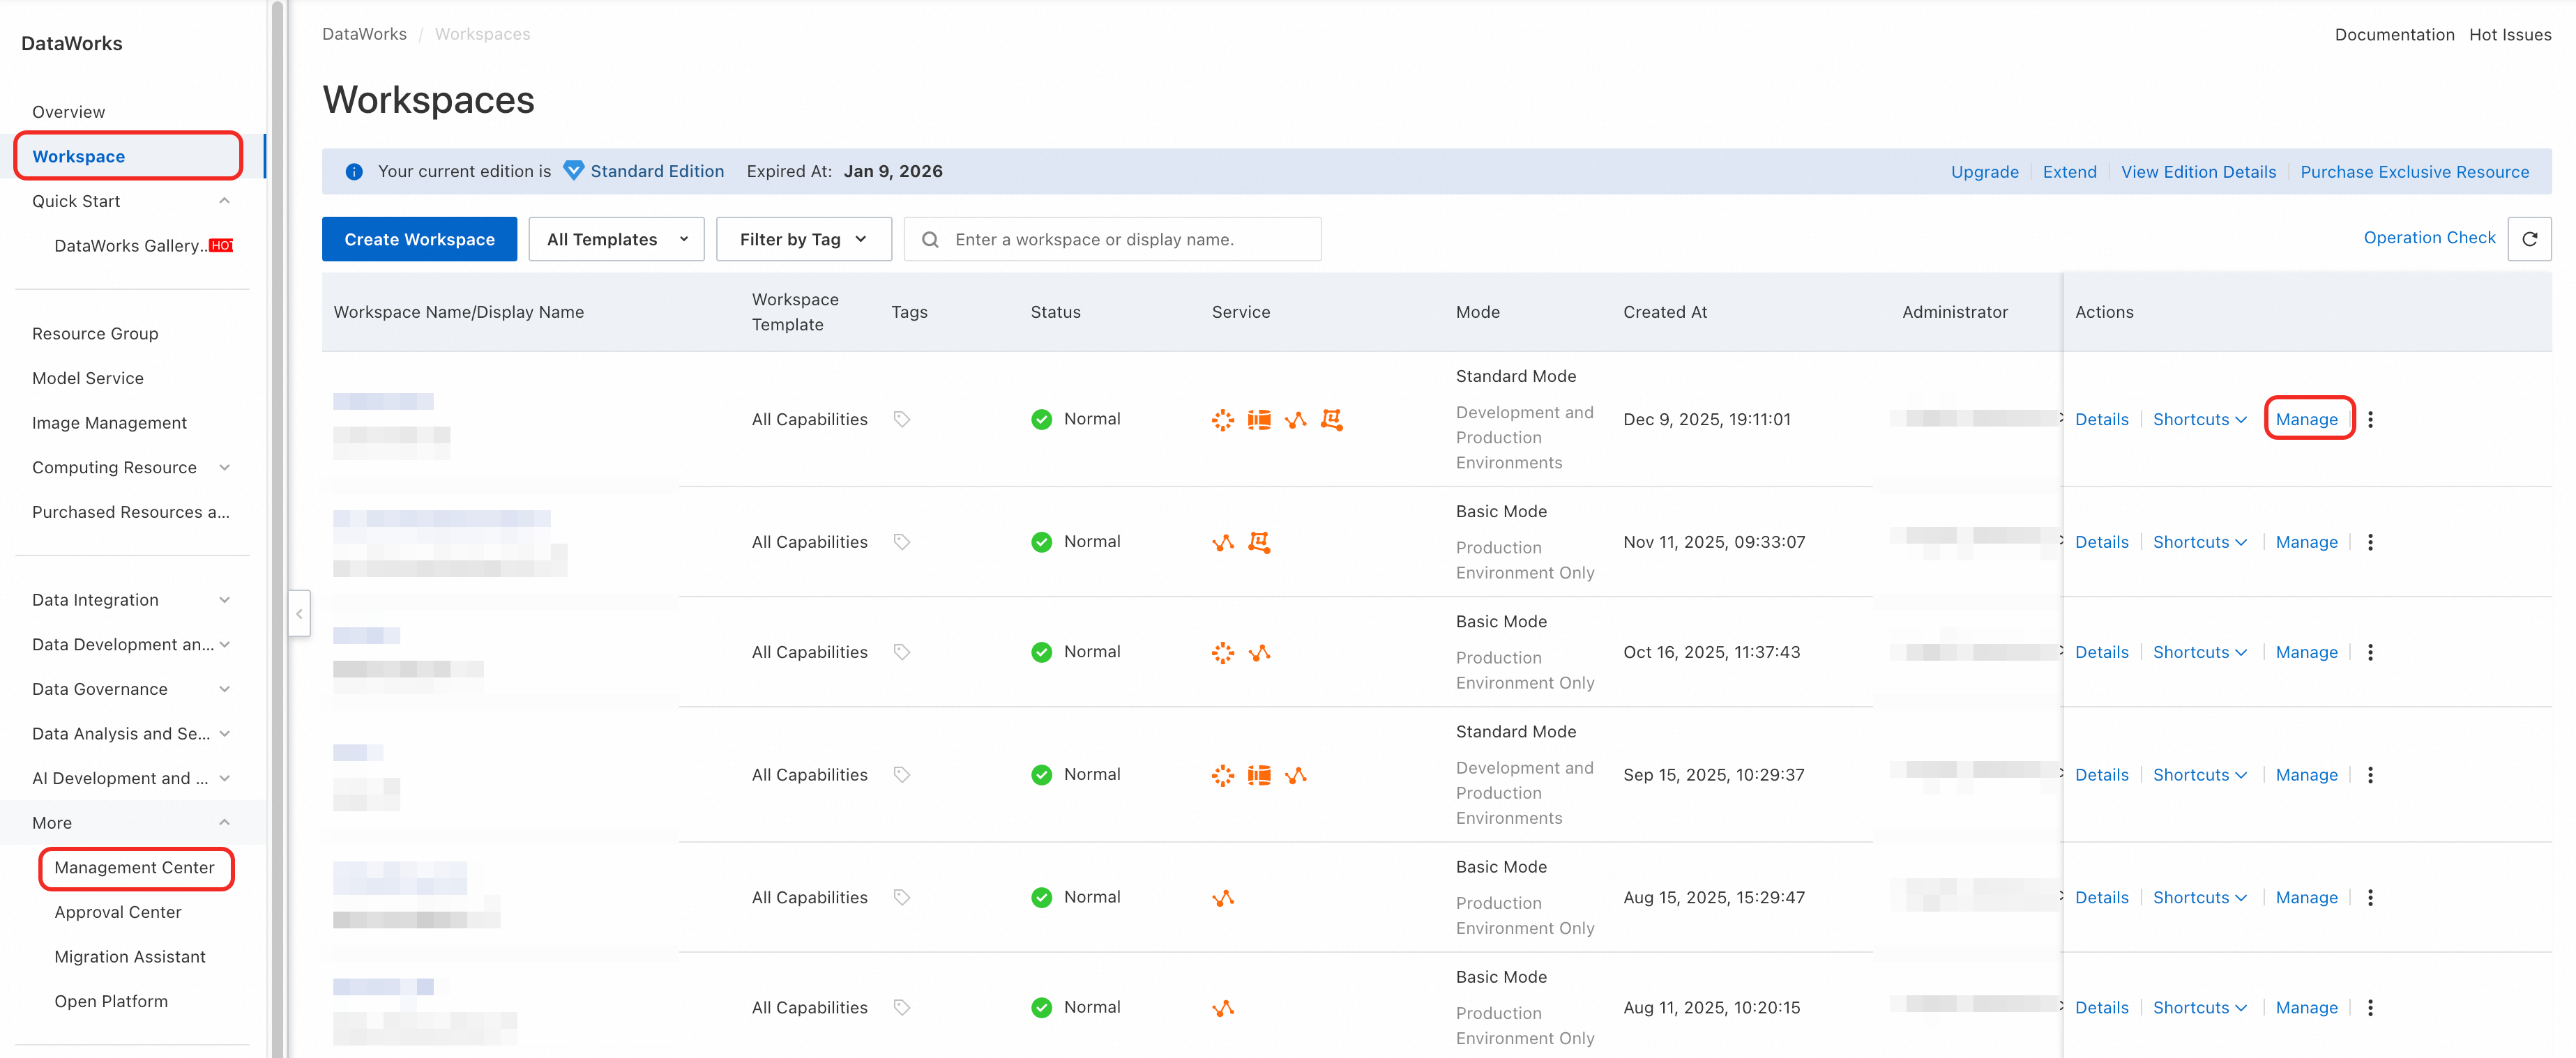Collapse the left sidebar with the arrow handle

(x=299, y=613)
